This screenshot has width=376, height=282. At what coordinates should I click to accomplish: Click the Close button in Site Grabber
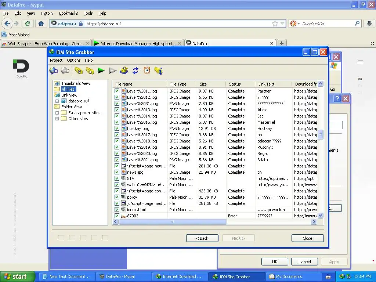pyautogui.click(x=307, y=238)
